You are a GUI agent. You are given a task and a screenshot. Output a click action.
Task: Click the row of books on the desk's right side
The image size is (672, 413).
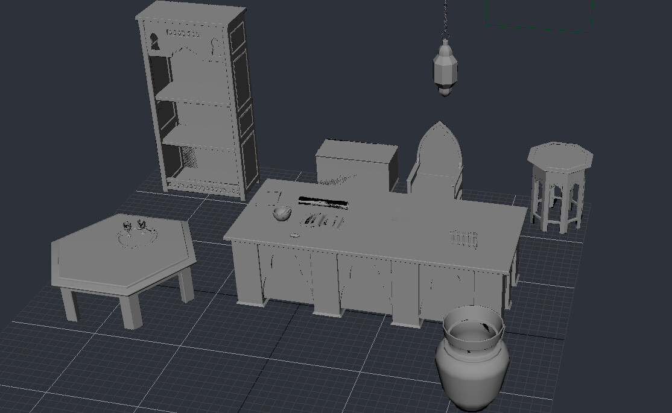click(x=463, y=237)
